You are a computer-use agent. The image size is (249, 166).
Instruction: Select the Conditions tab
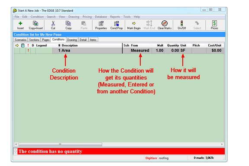(58, 39)
